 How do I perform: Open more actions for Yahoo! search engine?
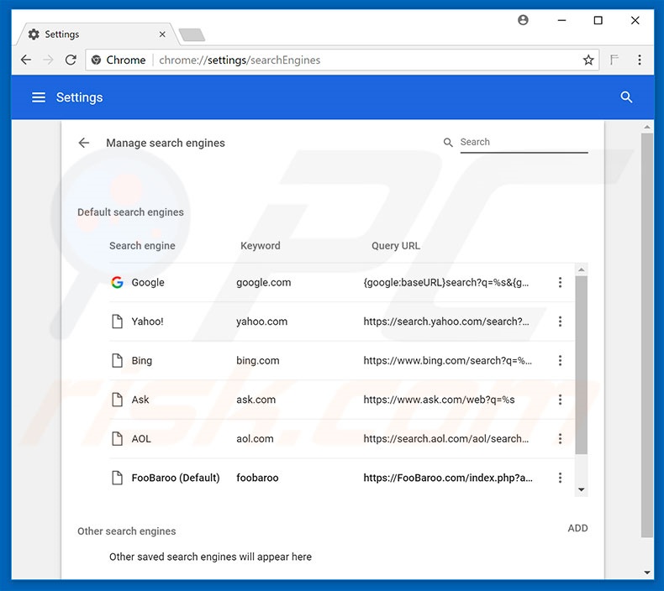pos(560,322)
